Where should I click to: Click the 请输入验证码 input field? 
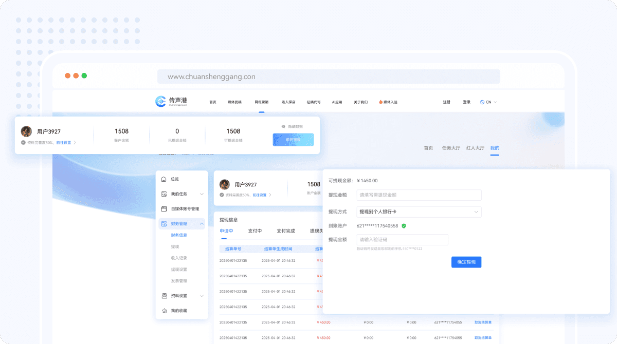coord(402,240)
